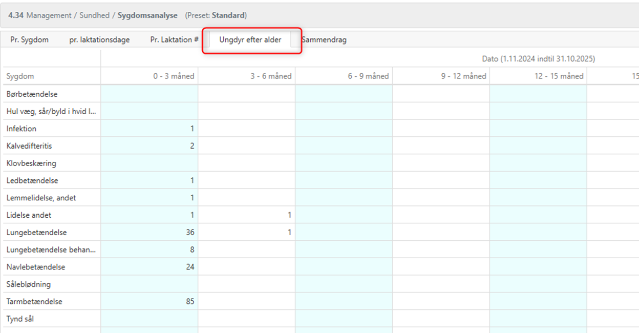Click the Navlebetændelse value 24 cell
Image resolution: width=639 pixels, height=333 pixels.
click(x=190, y=267)
